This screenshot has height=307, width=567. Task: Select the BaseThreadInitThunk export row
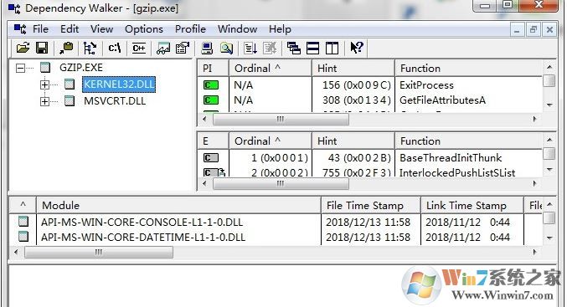point(370,158)
